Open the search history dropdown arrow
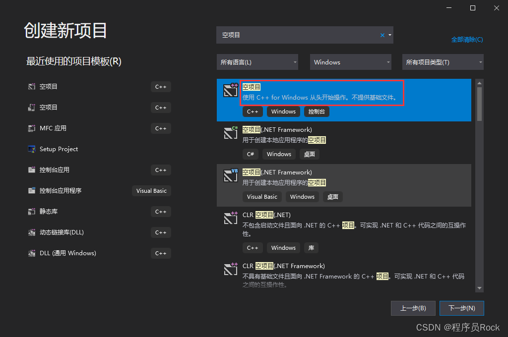This screenshot has width=508, height=337. 390,35
